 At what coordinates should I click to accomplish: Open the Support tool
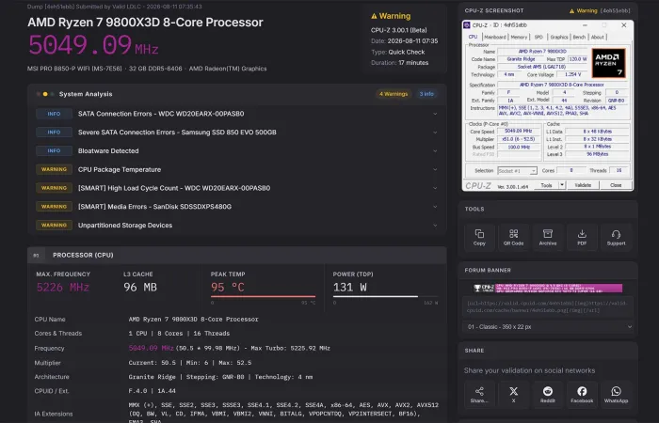coord(616,237)
